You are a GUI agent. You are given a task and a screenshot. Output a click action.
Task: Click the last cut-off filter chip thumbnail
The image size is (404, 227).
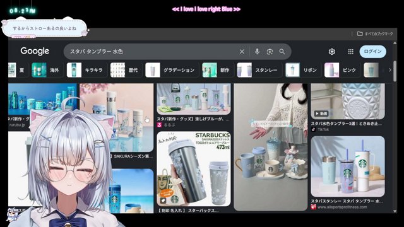tap(371, 70)
